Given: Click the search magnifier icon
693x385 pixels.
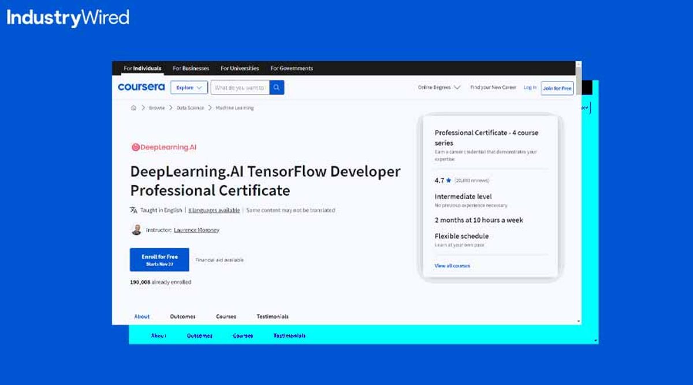Looking at the screenshot, I should [277, 87].
